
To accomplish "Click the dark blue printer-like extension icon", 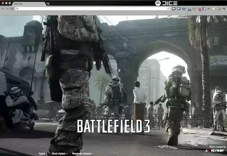I will click(x=189, y=9).
